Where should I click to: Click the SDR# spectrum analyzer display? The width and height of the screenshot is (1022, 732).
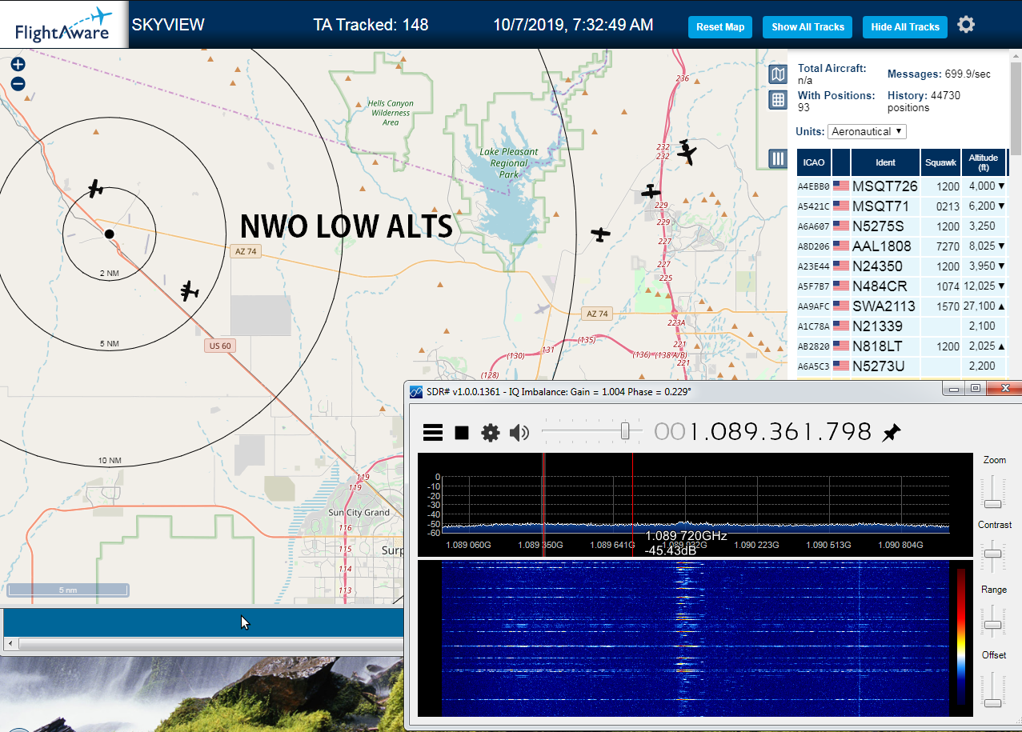(x=695, y=504)
